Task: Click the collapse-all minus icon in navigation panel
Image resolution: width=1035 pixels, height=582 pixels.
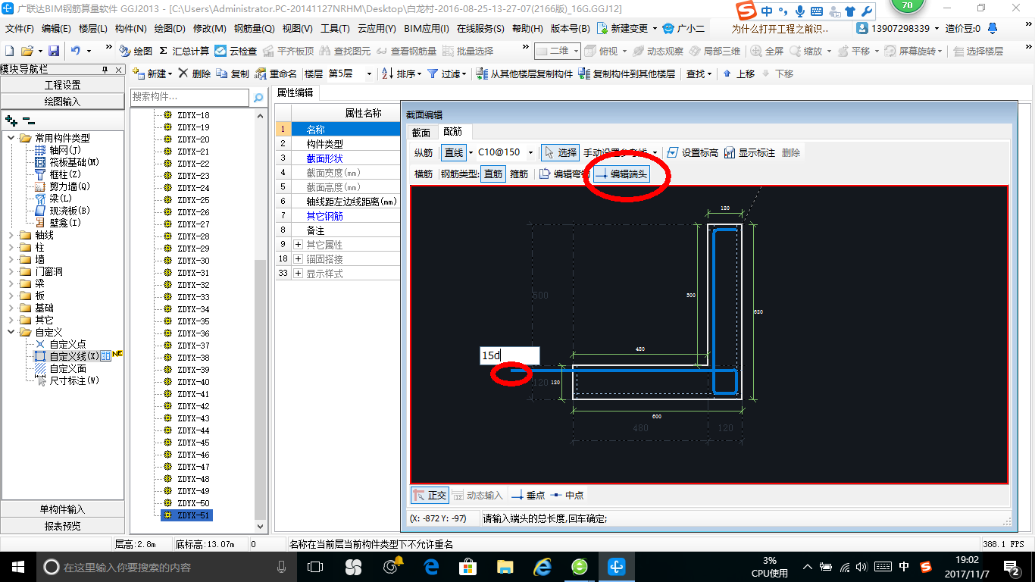Action: [x=28, y=120]
